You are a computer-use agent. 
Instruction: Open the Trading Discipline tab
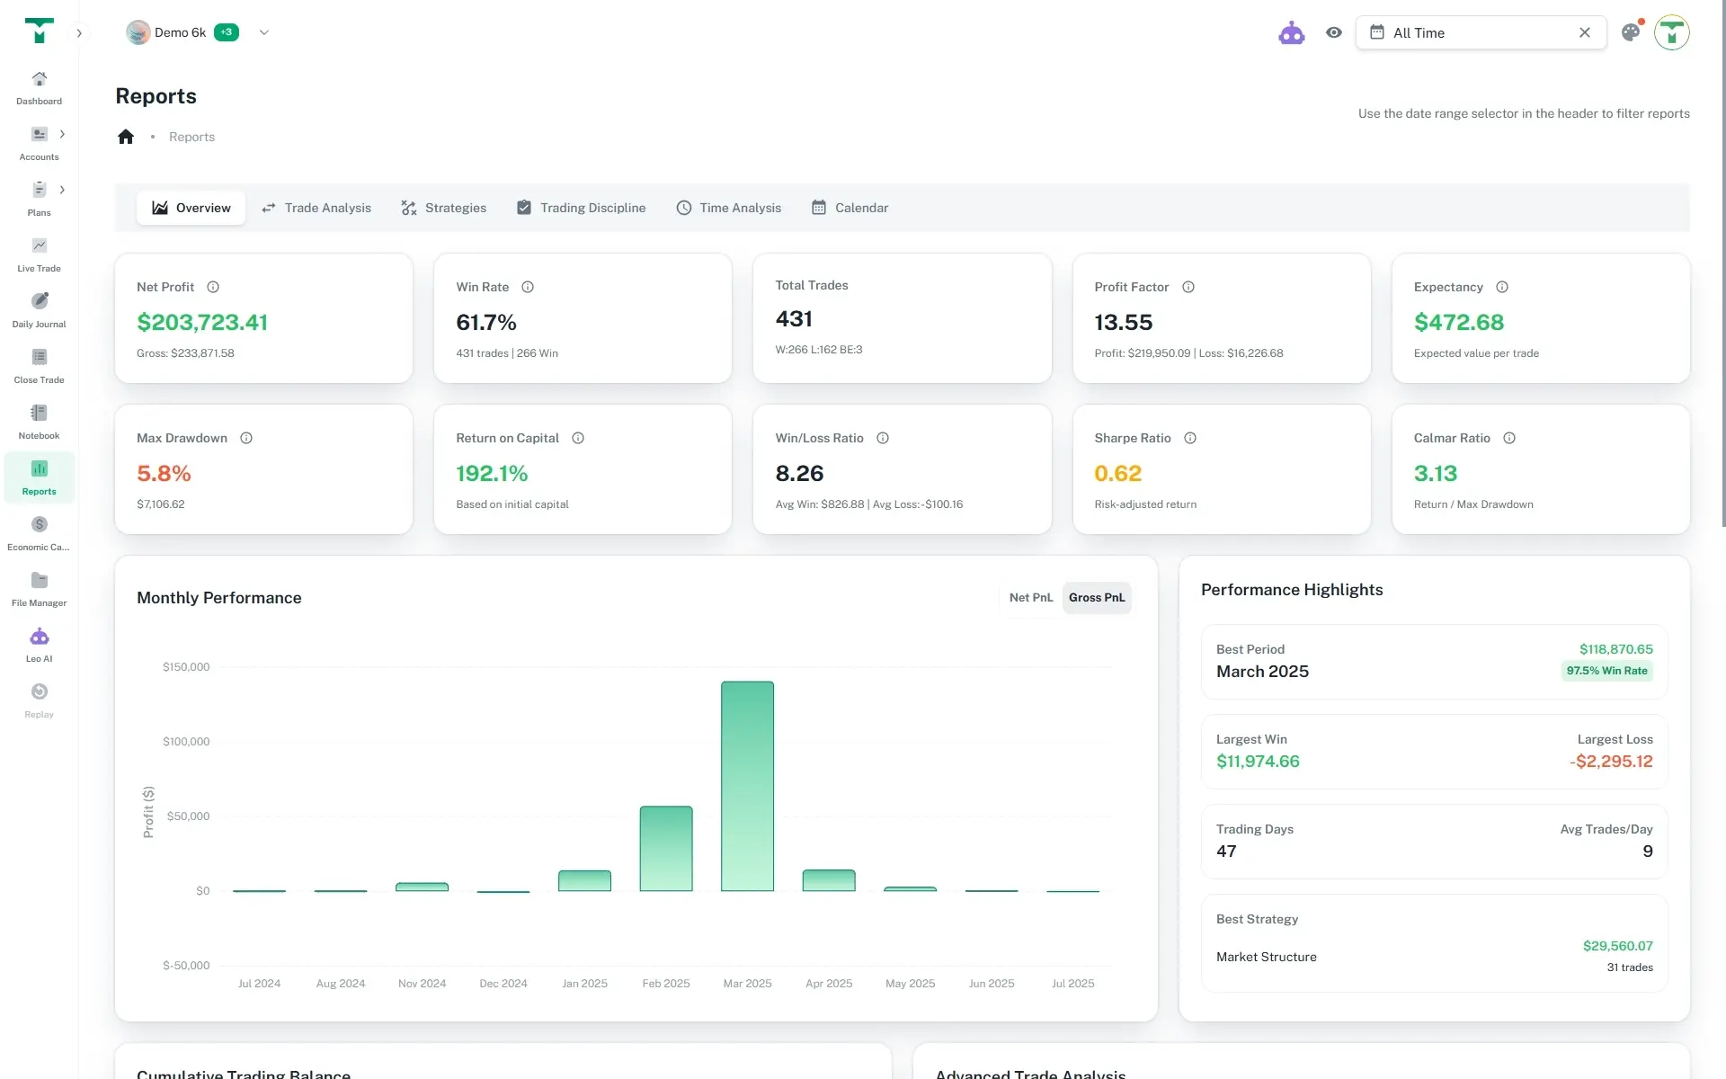pos(581,208)
